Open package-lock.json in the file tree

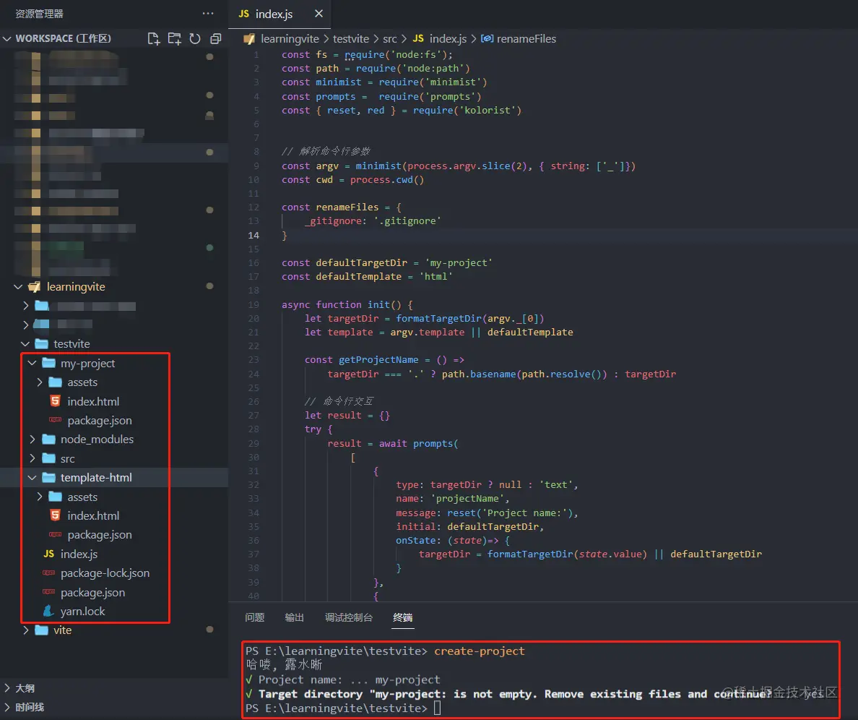coord(105,573)
